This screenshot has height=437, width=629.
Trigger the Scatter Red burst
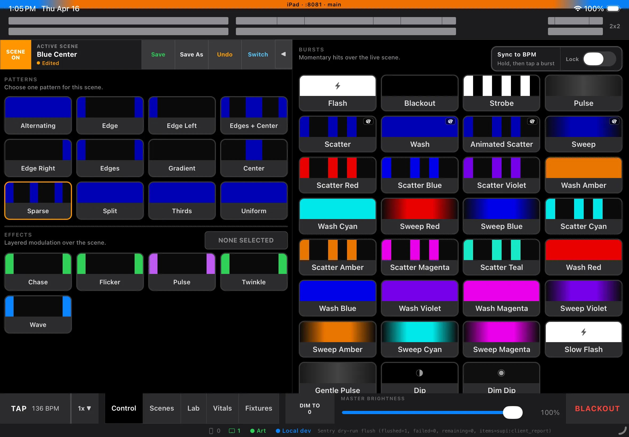point(337,175)
